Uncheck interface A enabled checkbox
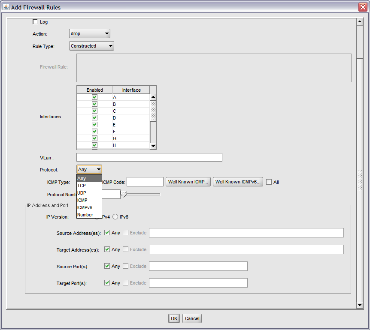This screenshot has height=330, width=370. coord(94,97)
